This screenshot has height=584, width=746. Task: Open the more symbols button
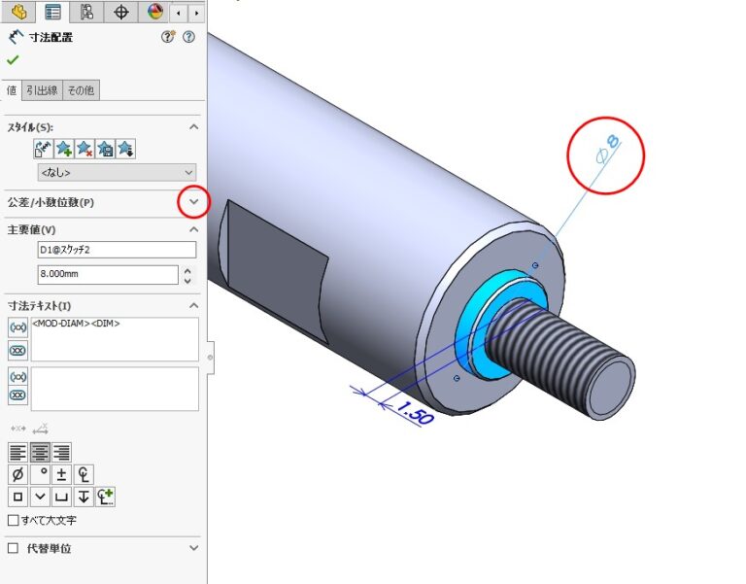point(105,497)
